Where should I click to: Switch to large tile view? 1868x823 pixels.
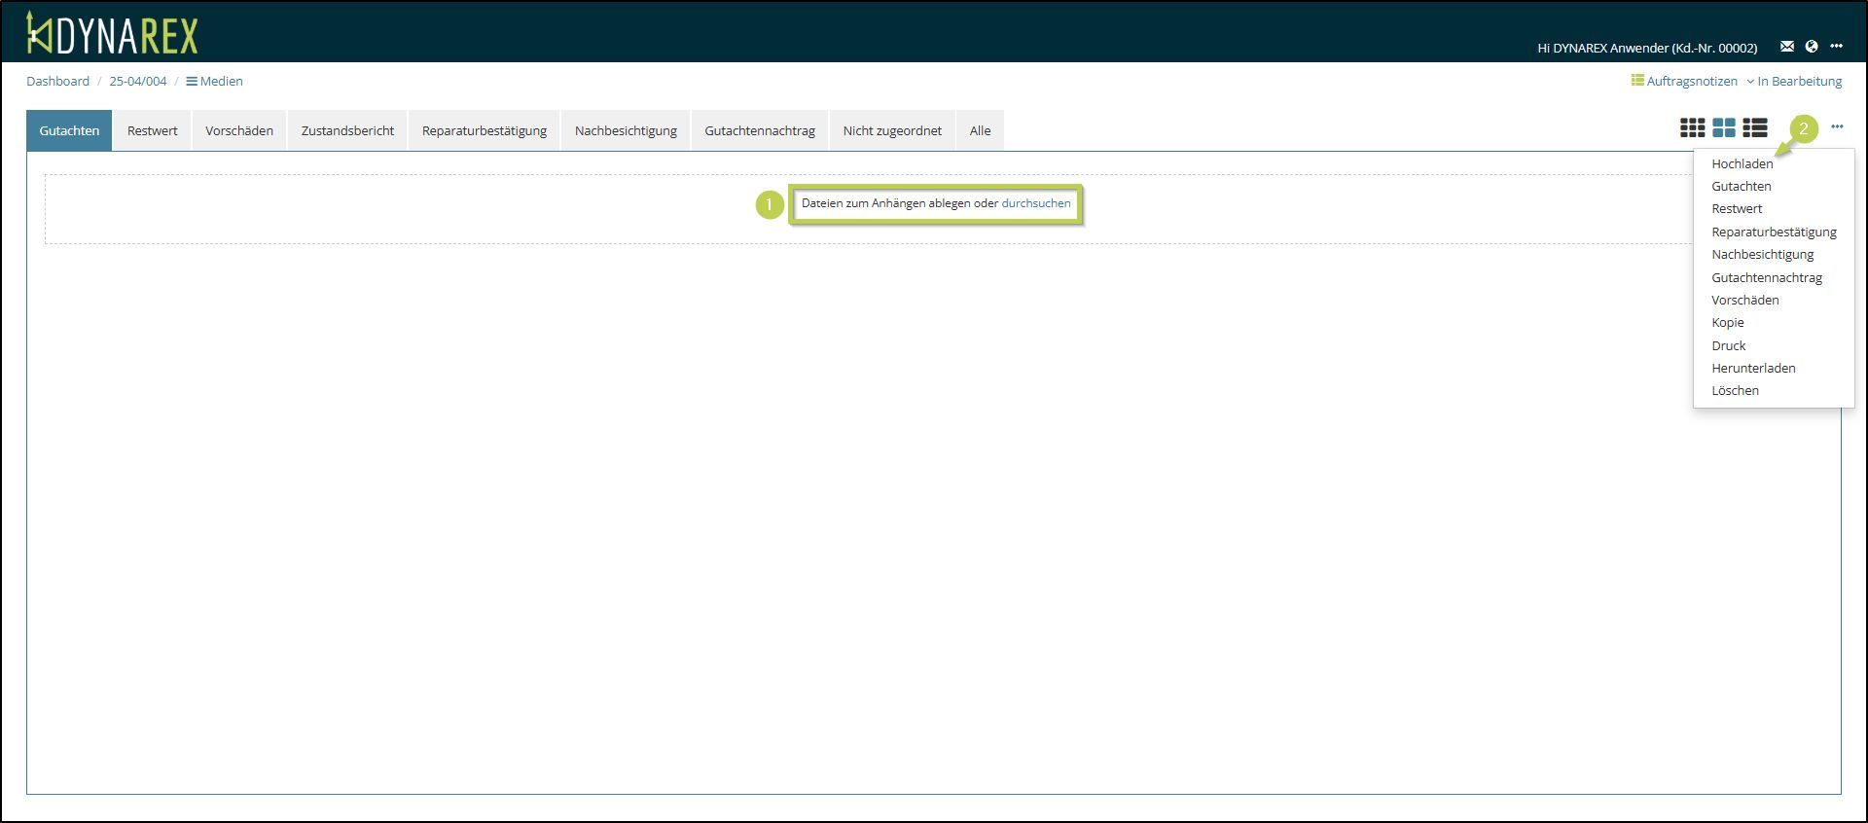point(1724,127)
